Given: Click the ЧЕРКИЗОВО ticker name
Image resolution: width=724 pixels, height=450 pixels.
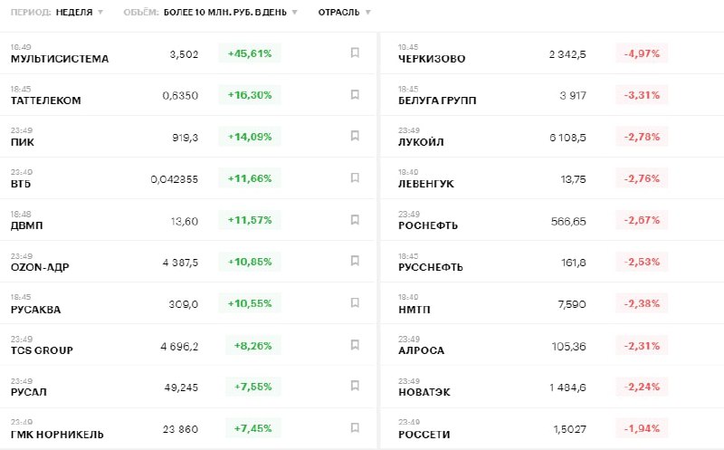Looking at the screenshot, I should [432, 59].
